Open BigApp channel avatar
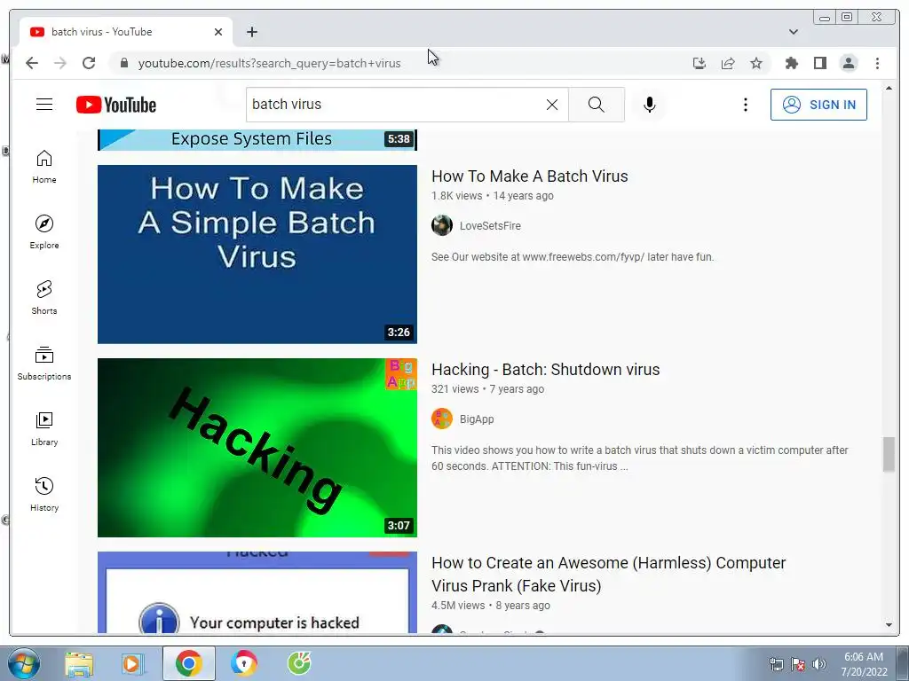Viewport: 909px width, 681px height. [x=442, y=419]
